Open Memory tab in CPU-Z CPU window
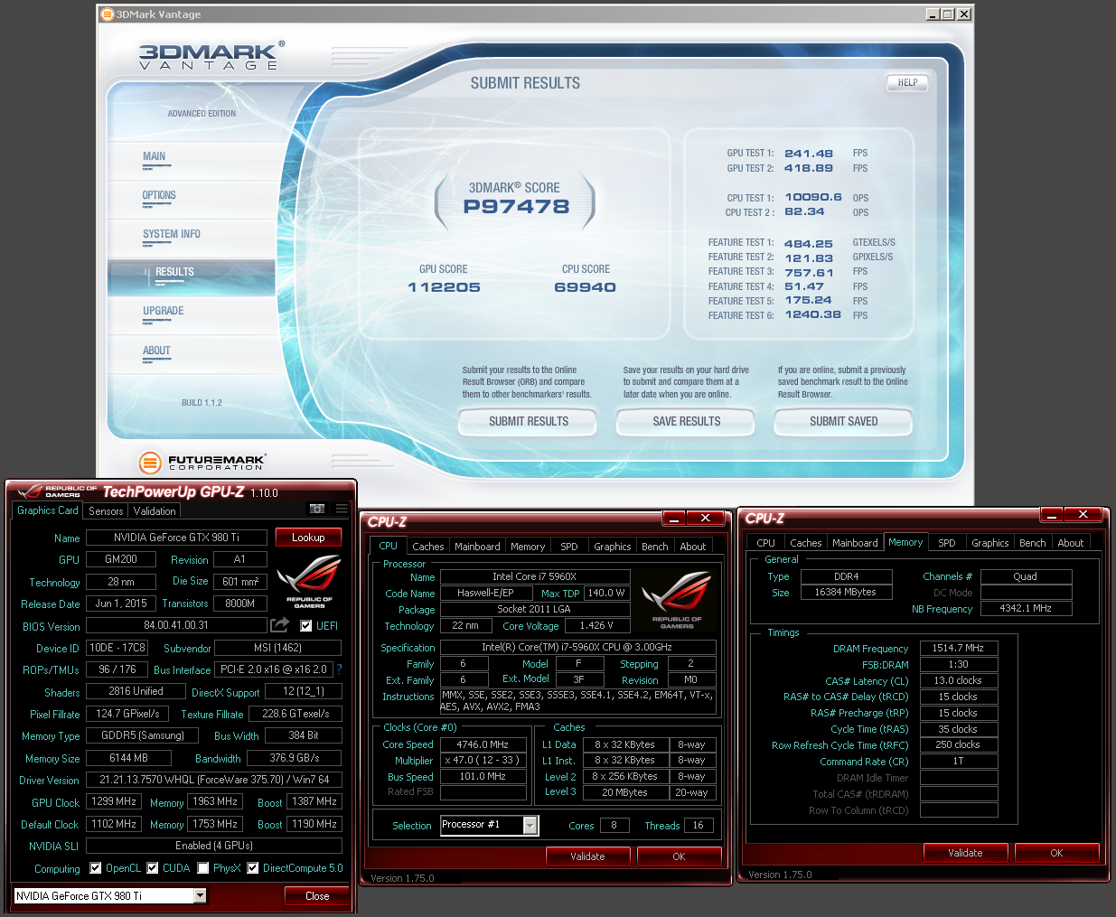The image size is (1116, 917). click(528, 547)
